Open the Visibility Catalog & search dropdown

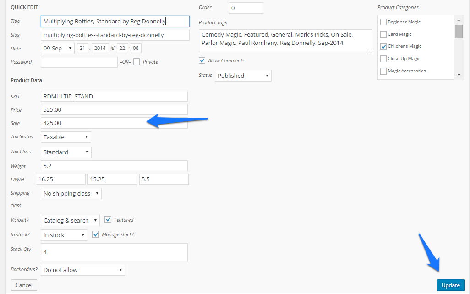[x=70, y=221]
